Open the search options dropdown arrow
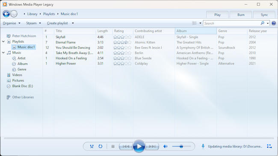Viewport: 278px width, 156px height. point(268,23)
